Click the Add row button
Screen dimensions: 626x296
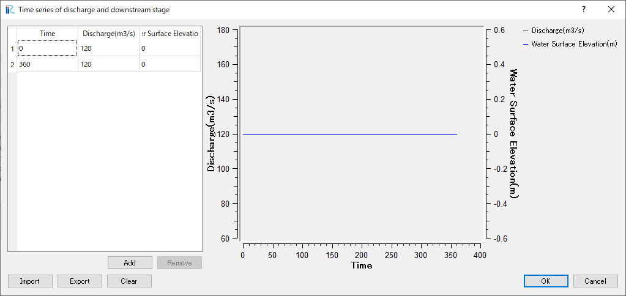coord(130,263)
